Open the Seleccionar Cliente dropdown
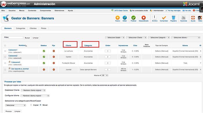The image size is (203, 113). [136, 37]
